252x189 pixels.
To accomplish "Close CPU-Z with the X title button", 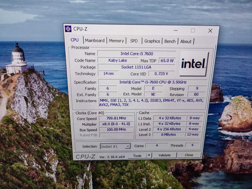I will [210, 31].
